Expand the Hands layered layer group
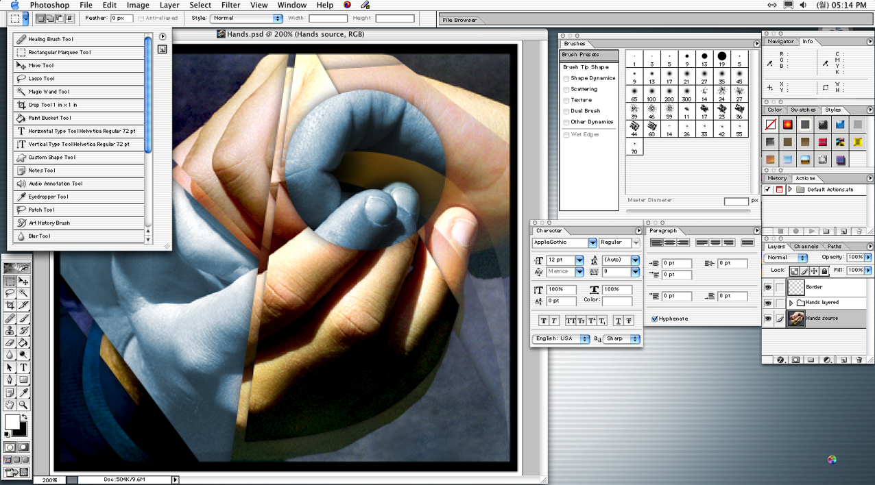875x485 pixels. point(791,303)
